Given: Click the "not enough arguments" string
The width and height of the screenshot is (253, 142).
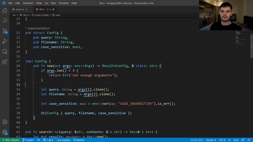Looking at the screenshot, I should pos(92,75).
